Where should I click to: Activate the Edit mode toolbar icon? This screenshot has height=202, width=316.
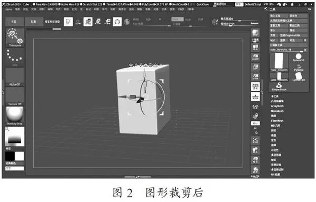coord(68,22)
